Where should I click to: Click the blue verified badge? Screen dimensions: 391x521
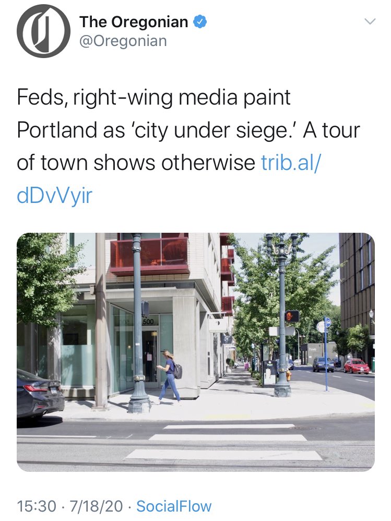[x=200, y=22]
